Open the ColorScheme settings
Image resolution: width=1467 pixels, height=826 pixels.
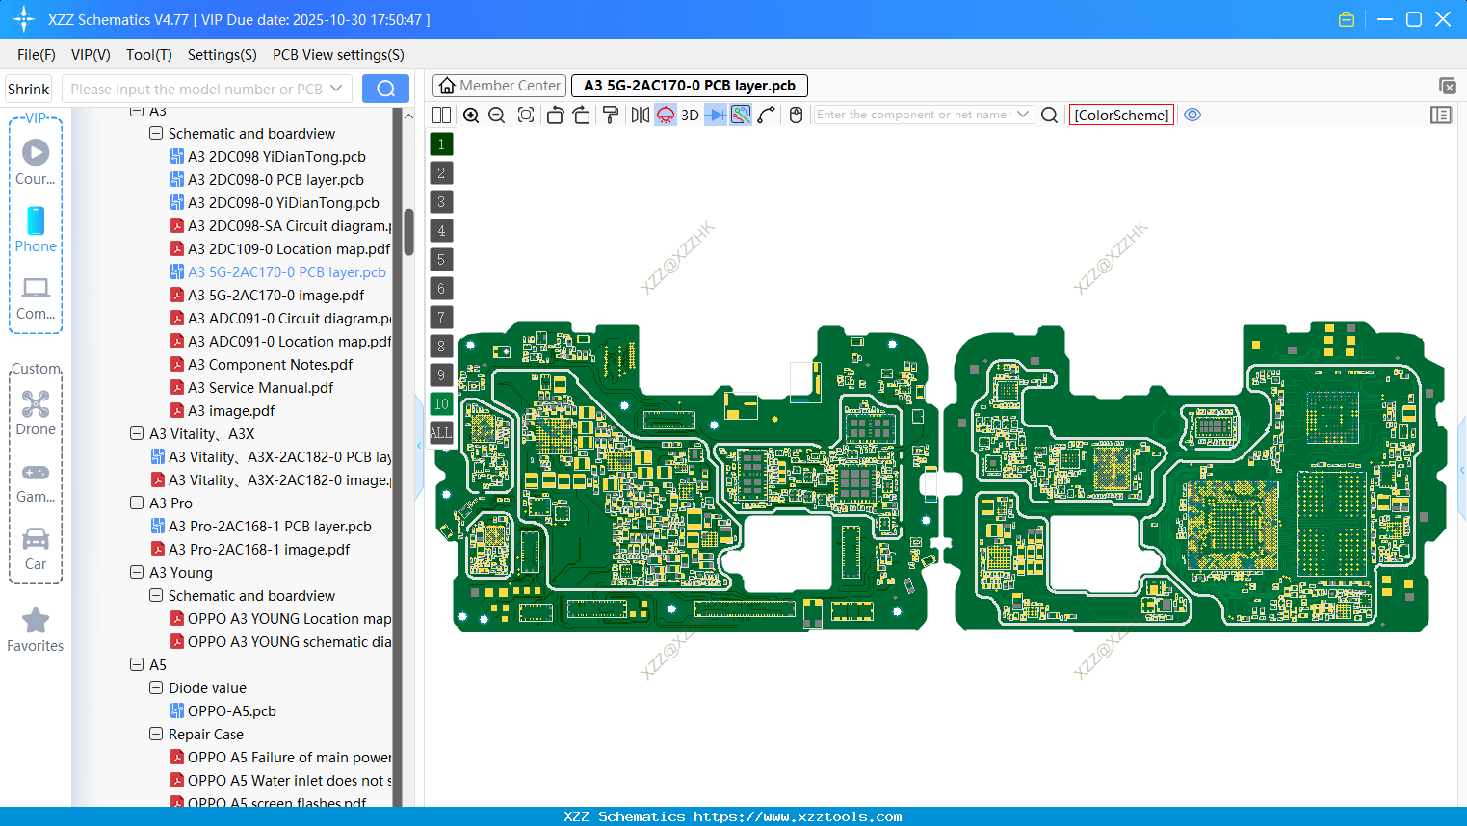(1120, 115)
